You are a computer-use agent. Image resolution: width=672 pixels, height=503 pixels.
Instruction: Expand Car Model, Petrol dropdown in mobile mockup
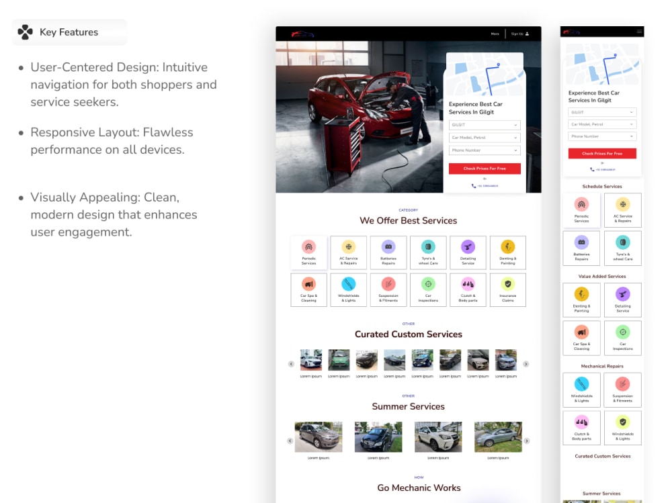(602, 124)
